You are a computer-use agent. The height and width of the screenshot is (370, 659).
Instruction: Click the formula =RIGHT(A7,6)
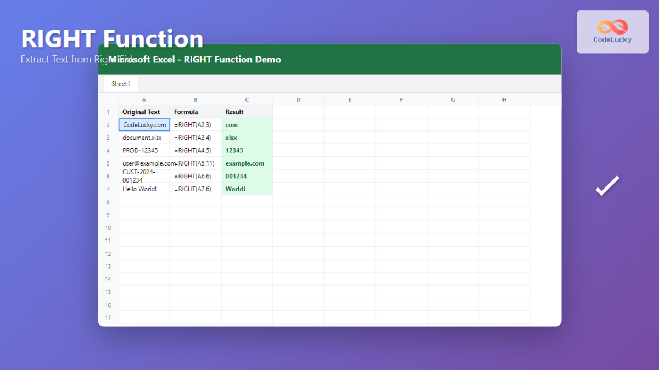(x=195, y=189)
